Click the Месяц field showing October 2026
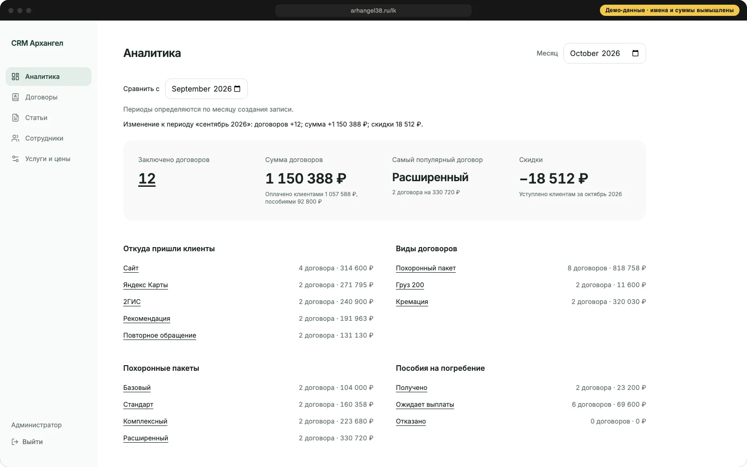 tap(605, 53)
